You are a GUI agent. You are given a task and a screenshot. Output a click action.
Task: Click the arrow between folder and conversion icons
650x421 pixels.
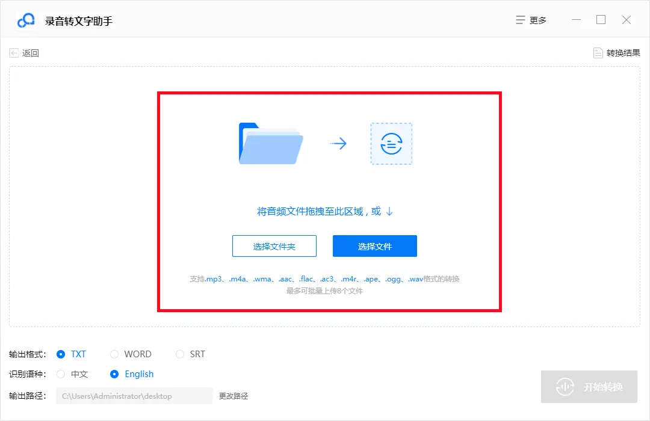339,143
